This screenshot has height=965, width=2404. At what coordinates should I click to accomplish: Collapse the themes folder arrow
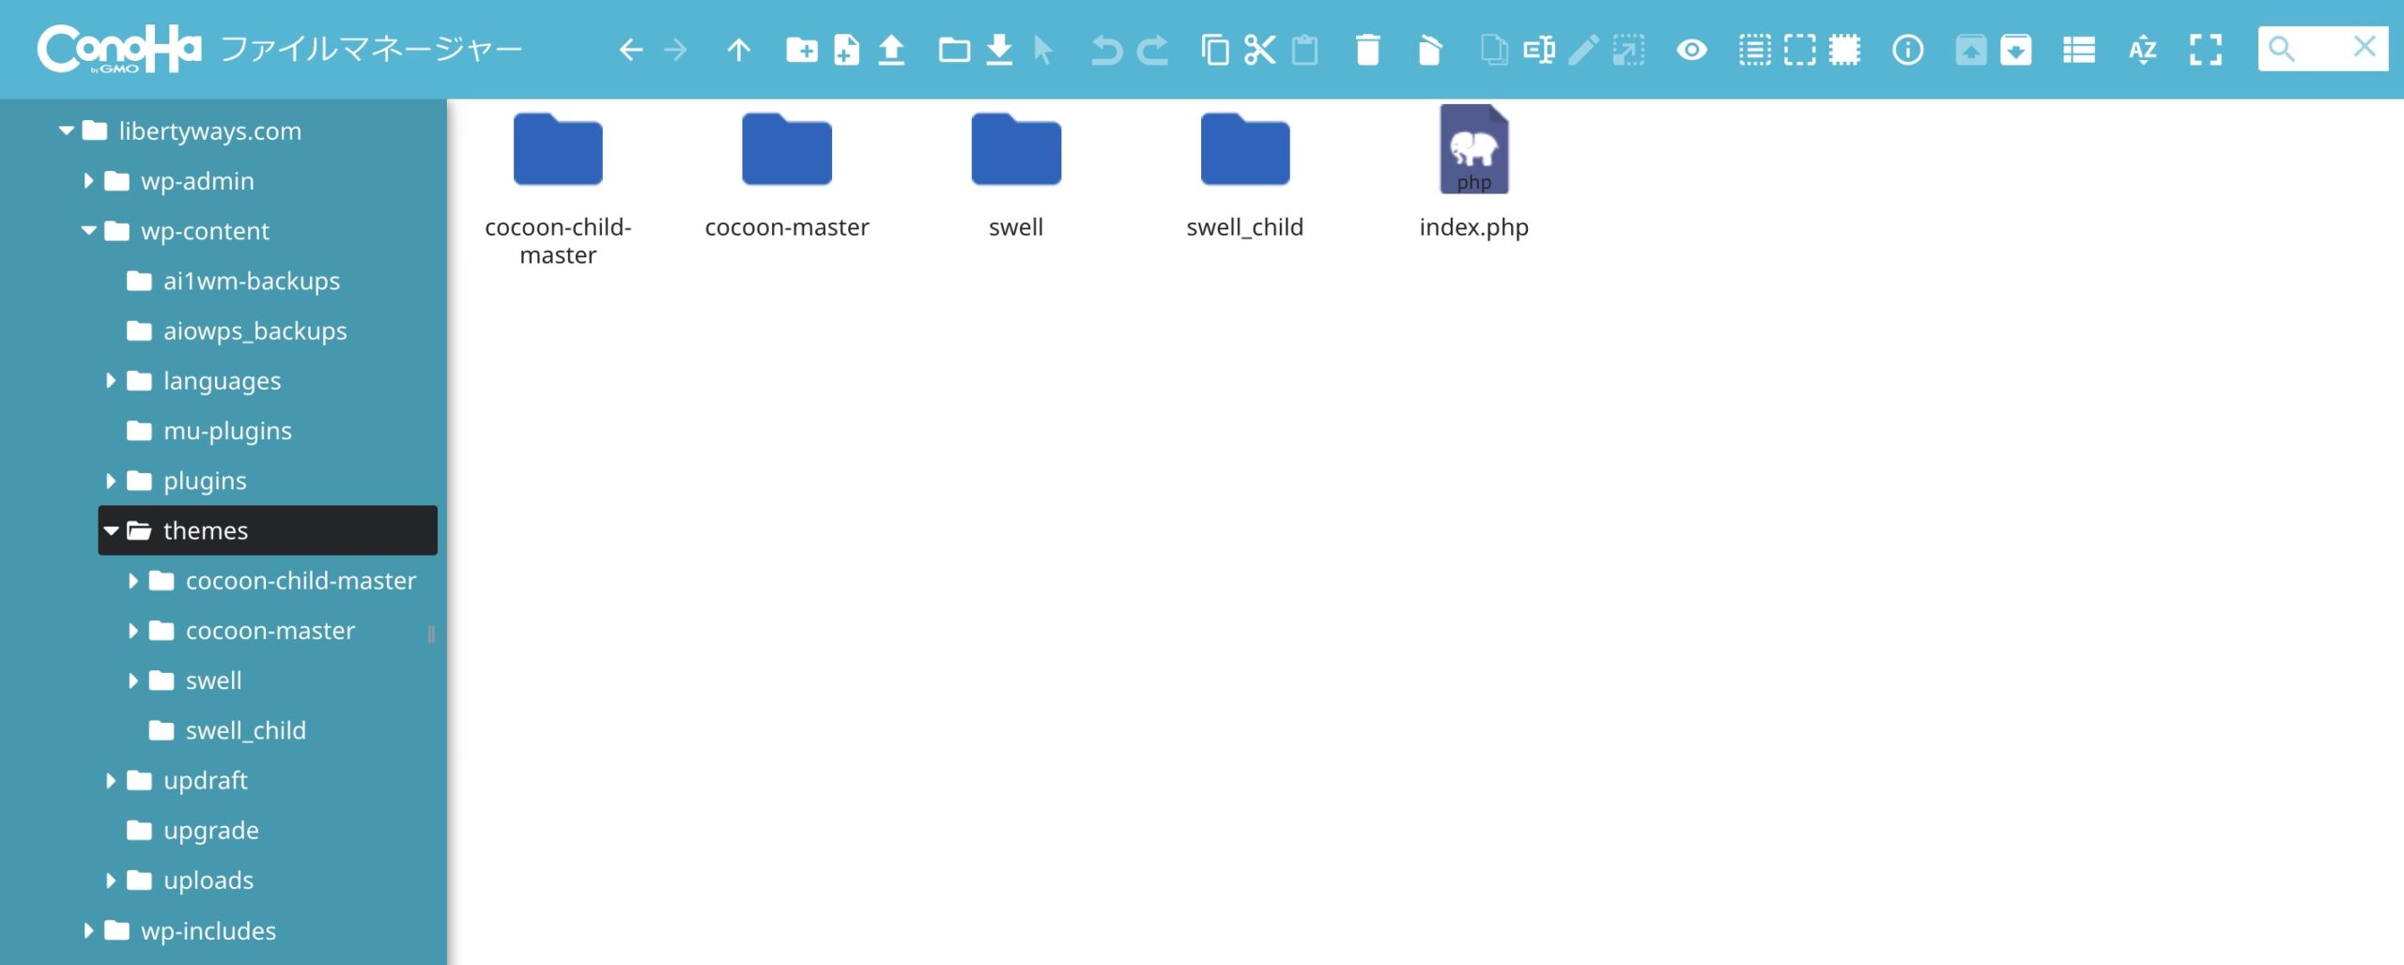pyautogui.click(x=111, y=530)
